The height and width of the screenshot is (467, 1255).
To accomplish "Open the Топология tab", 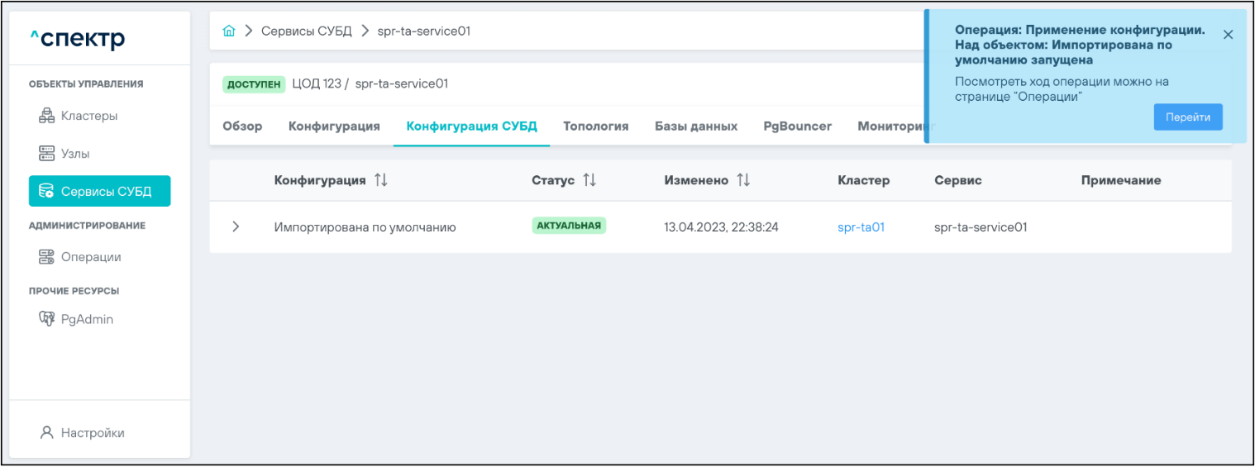I will [x=595, y=126].
